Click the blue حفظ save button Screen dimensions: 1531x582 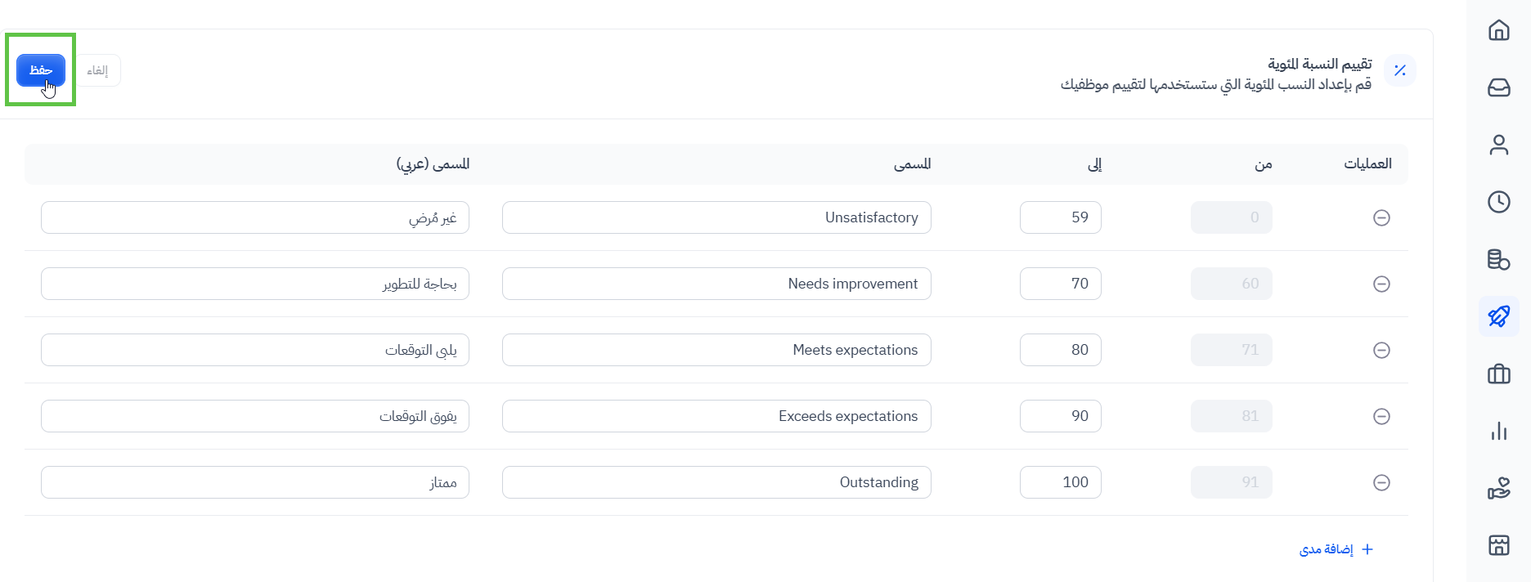point(41,70)
